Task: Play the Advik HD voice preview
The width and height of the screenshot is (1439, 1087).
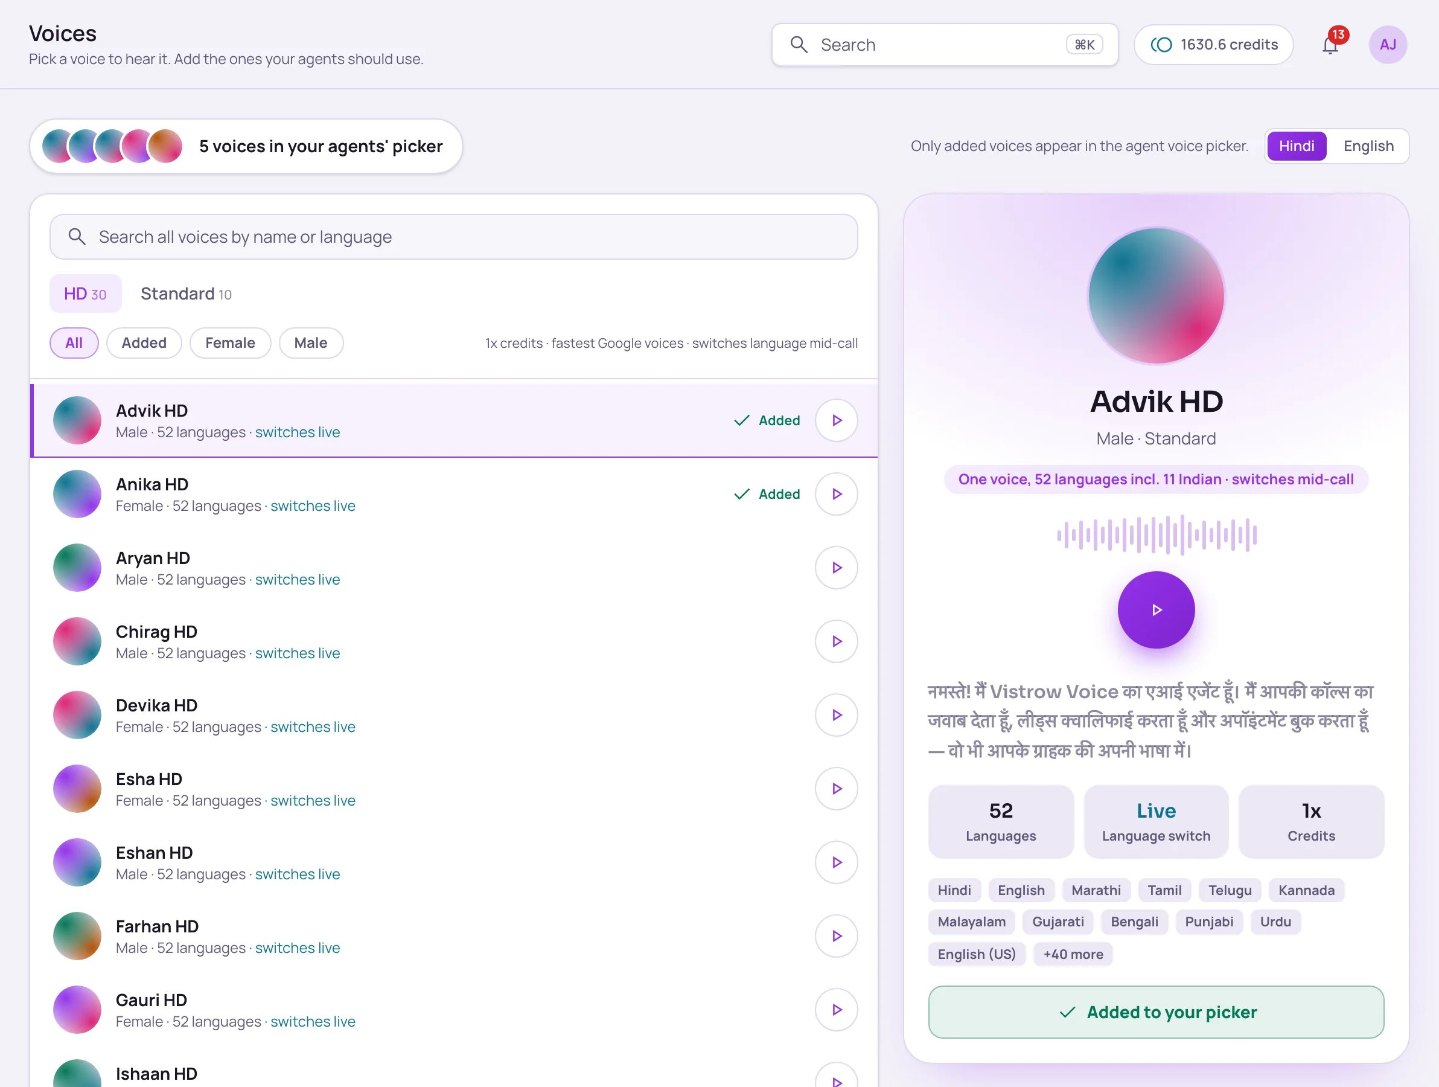Action: point(836,420)
